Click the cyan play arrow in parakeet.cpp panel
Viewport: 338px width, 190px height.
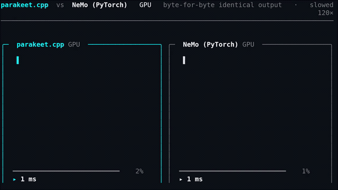(14, 179)
